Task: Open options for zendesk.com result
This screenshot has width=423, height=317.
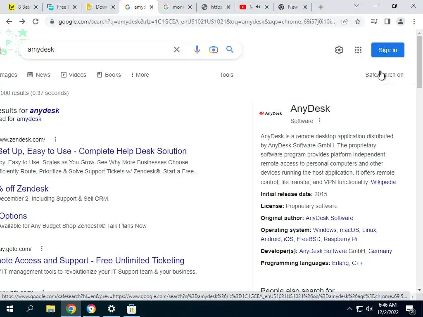Action: 55,139
